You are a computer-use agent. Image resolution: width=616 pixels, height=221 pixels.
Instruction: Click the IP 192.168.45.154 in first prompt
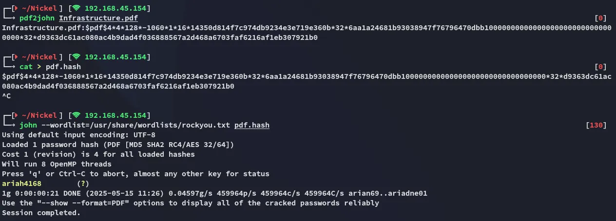pyautogui.click(x=117, y=8)
